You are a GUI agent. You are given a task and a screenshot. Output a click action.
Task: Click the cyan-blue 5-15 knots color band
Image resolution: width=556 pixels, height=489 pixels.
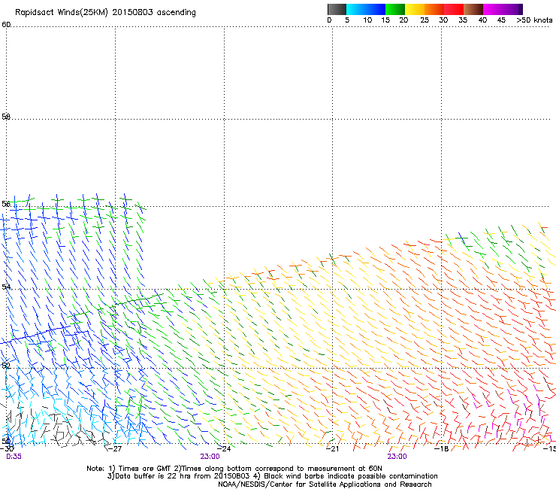tap(366, 9)
